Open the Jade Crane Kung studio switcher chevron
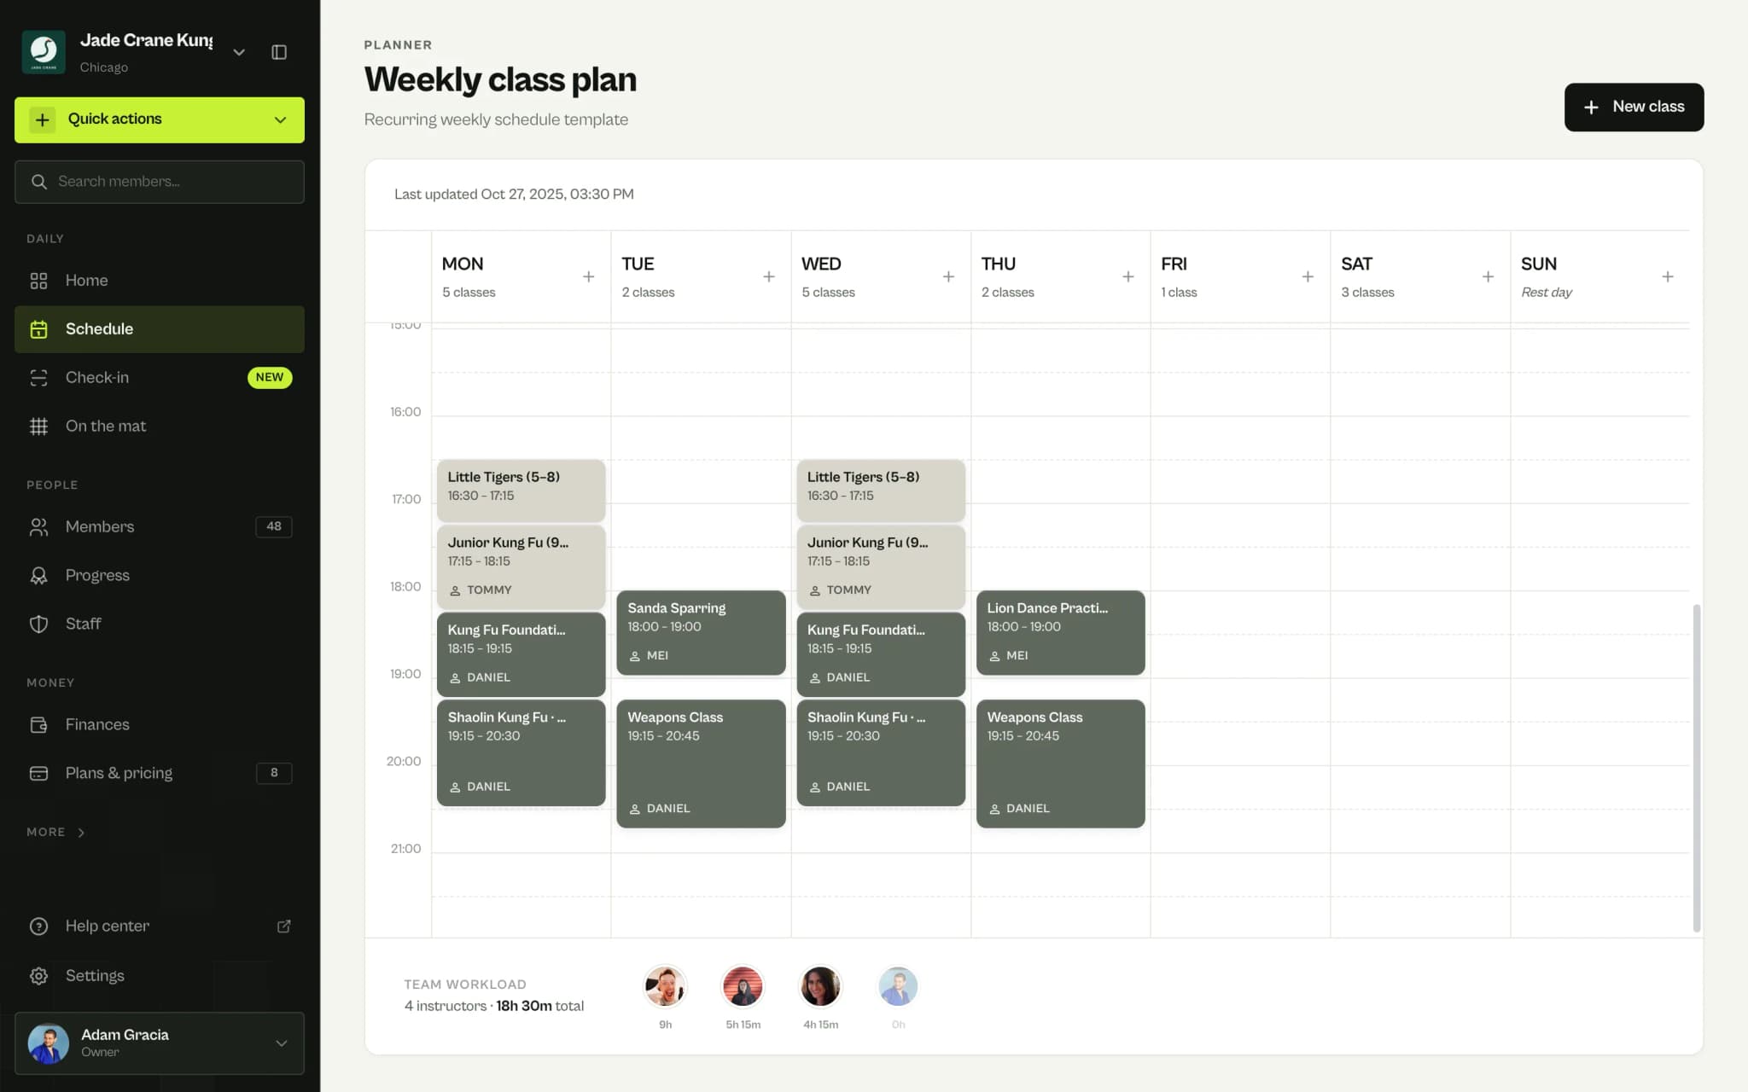 239,52
